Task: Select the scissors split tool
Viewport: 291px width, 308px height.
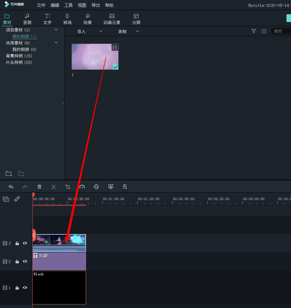Action: click(53, 187)
